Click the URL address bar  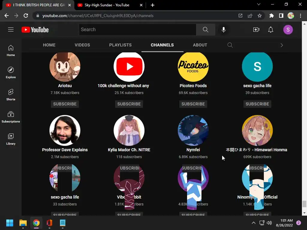(135, 16)
